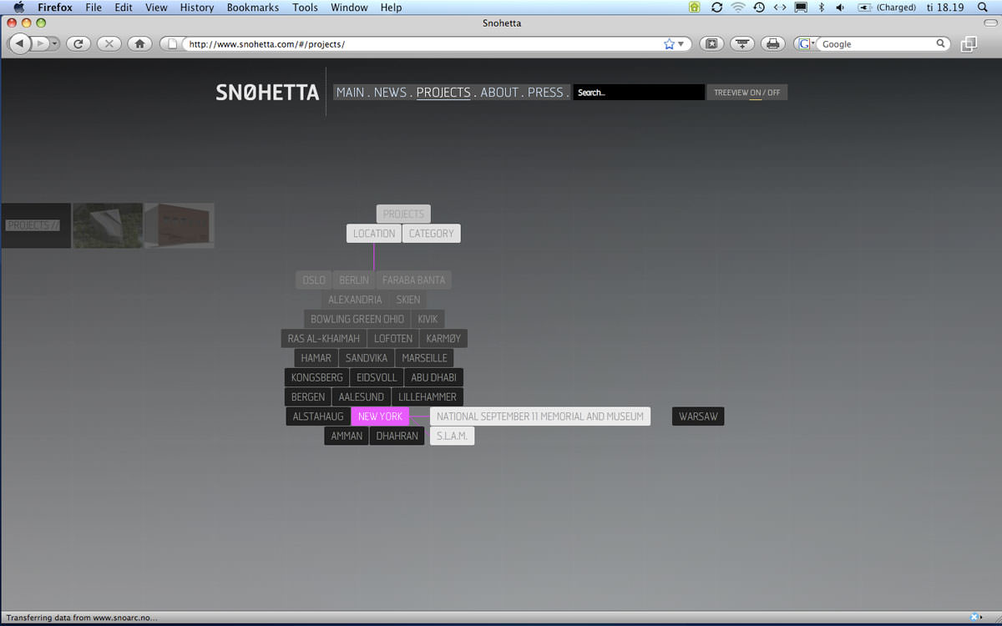Open the Firefox application menu

pyautogui.click(x=55, y=8)
